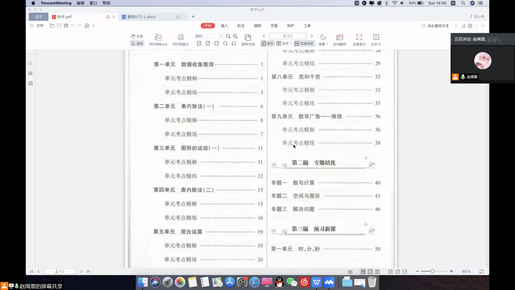Go to next page arrow in toolbar
The width and height of the screenshot is (515, 290).
[312, 36]
